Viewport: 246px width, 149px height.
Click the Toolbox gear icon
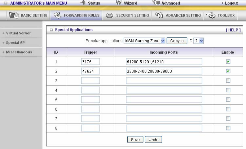tap(211, 15)
